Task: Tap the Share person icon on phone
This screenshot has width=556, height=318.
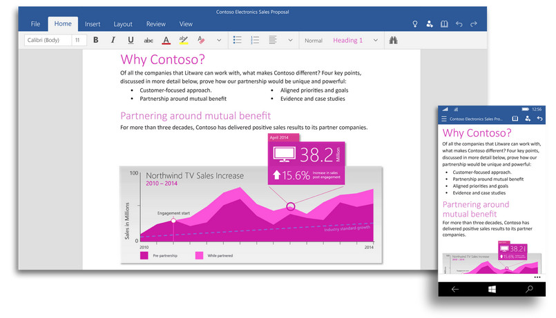Action: 528,119
